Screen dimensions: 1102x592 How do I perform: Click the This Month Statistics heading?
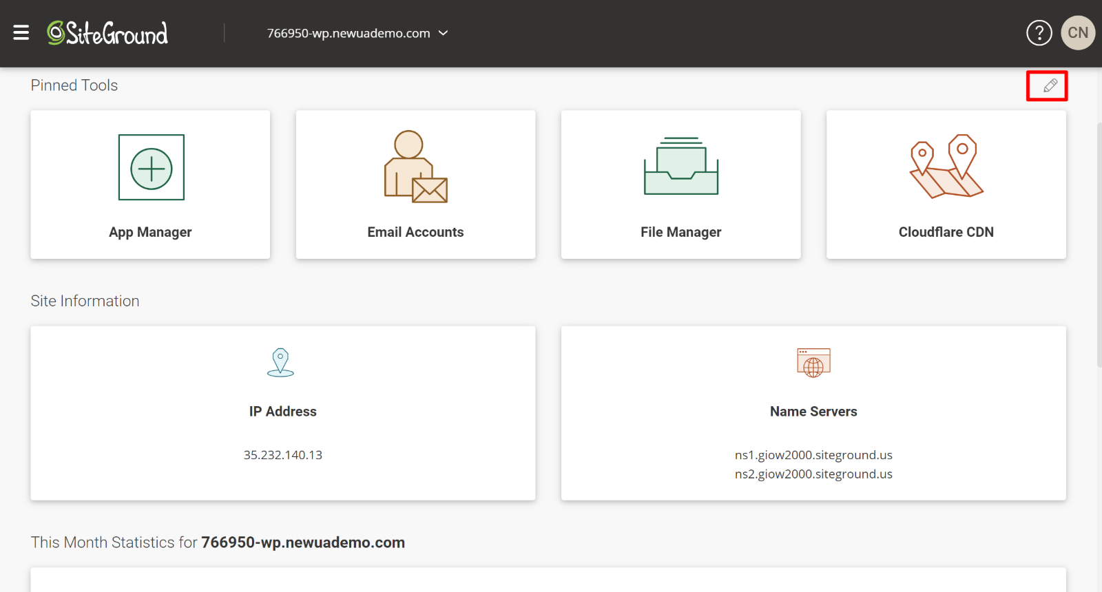pyautogui.click(x=218, y=542)
